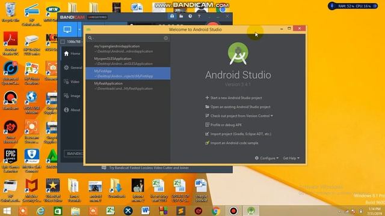Open the Bandicam Home tab
Image resolution: width=385 pixels, height=216 pixels.
tap(72, 53)
